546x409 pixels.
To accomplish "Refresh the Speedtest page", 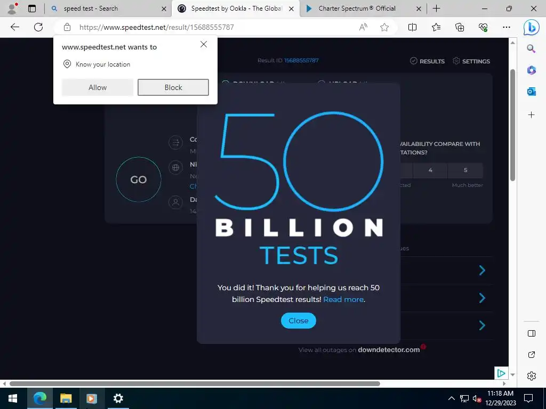I will [38, 27].
